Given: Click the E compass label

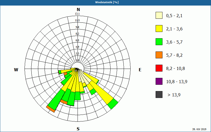Looking at the screenshot, I should [x=140, y=70].
